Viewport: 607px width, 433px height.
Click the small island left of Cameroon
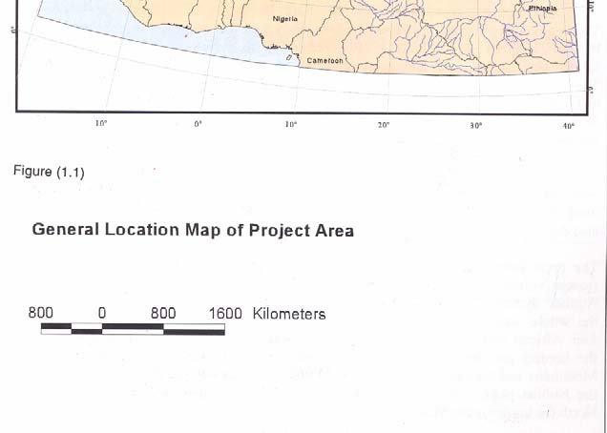[x=288, y=57]
